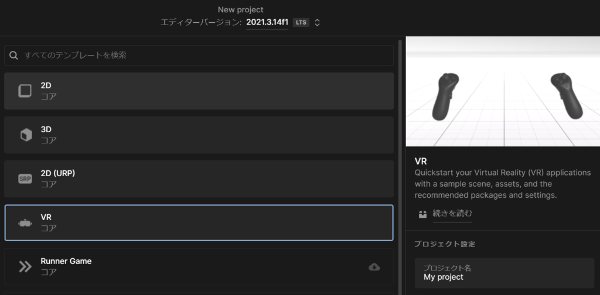Image resolution: width=600 pixels, height=295 pixels.
Task: Select the 2D core template
Action: (199, 91)
